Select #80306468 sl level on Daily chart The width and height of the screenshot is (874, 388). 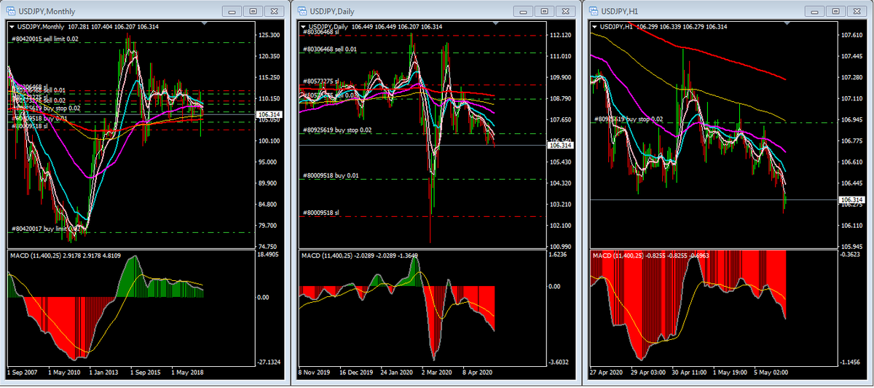pyautogui.click(x=320, y=31)
